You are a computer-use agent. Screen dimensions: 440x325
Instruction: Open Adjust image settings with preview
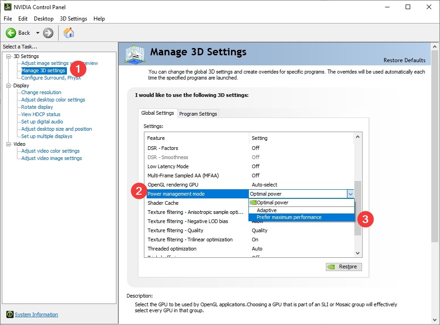[60, 63]
